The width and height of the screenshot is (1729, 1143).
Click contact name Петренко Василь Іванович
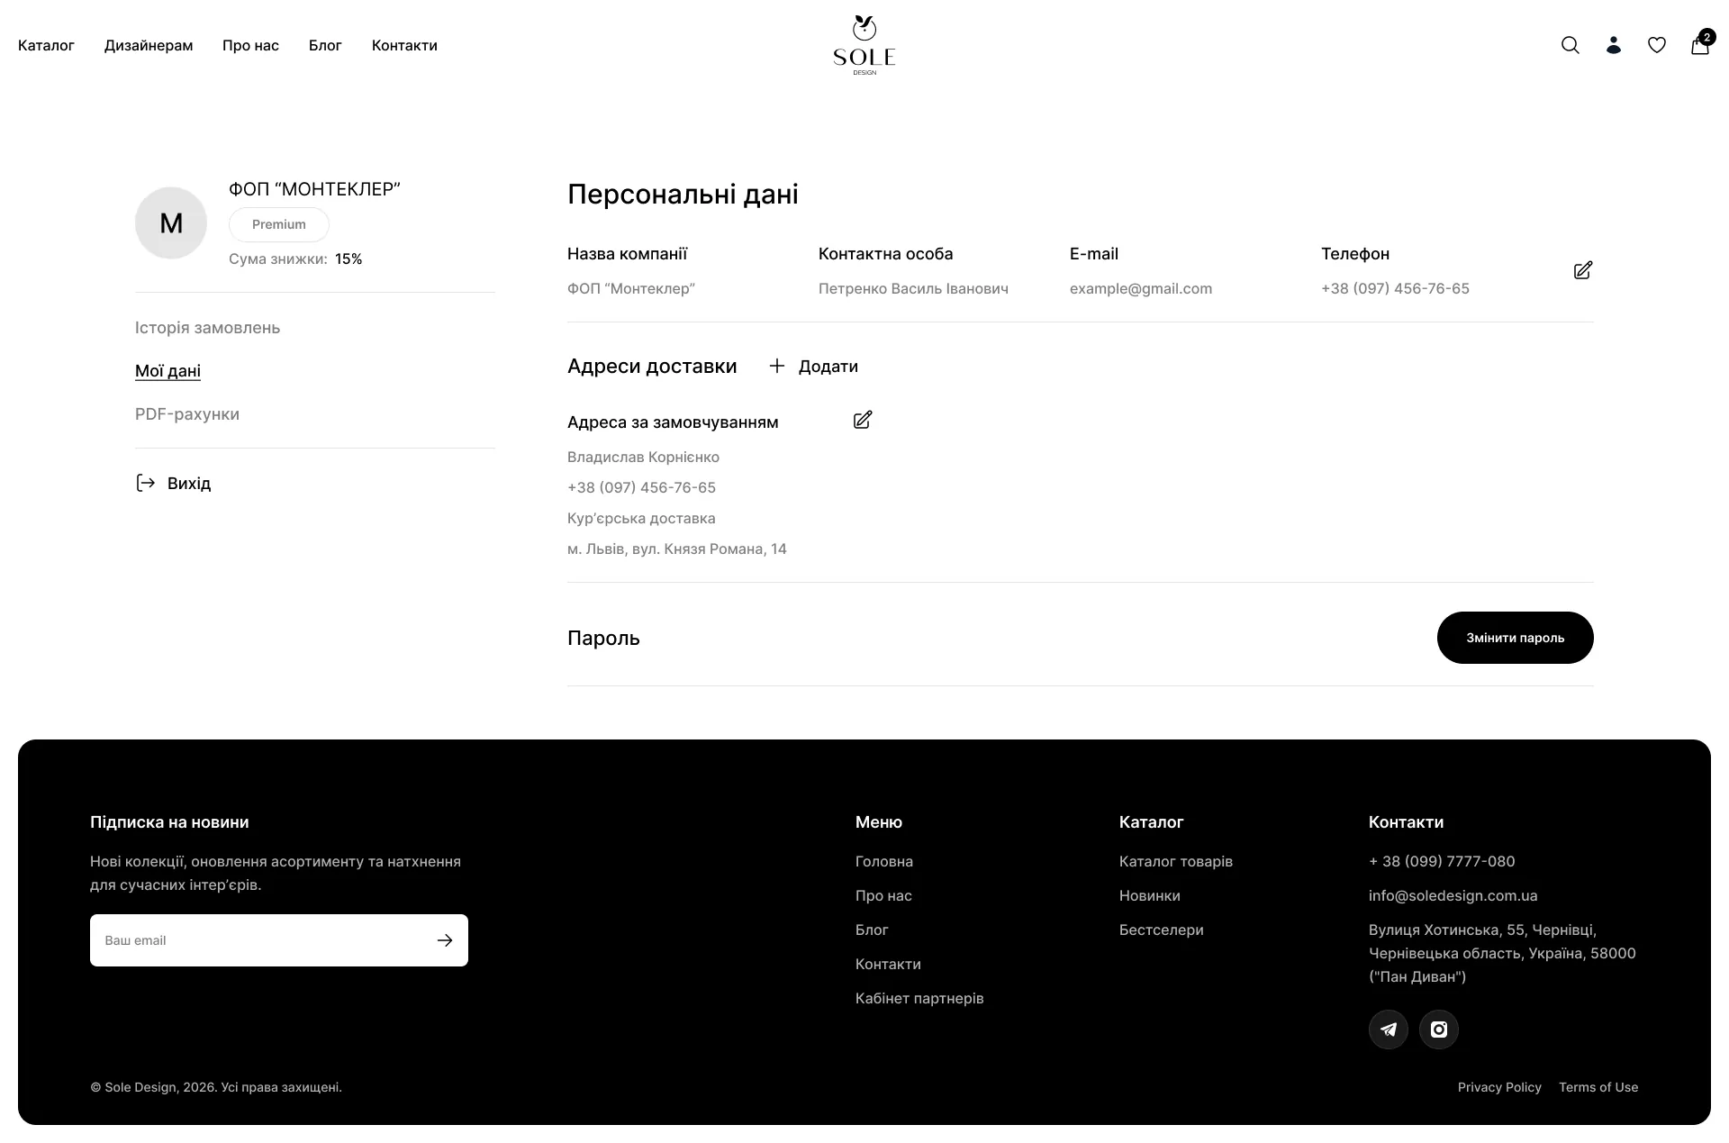913,288
